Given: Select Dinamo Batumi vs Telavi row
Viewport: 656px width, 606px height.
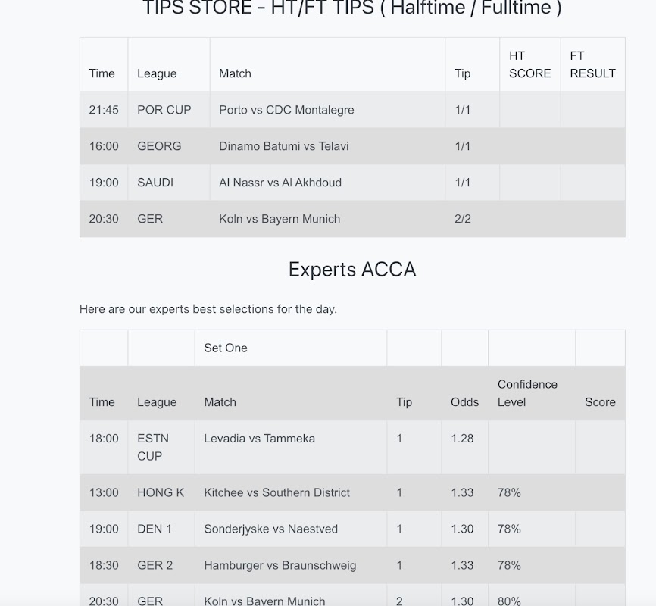Looking at the screenshot, I should pos(352,146).
